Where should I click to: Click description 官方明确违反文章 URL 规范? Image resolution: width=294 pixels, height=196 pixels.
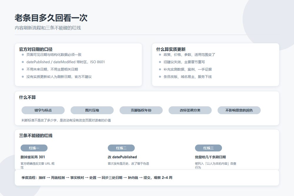tap(38, 165)
